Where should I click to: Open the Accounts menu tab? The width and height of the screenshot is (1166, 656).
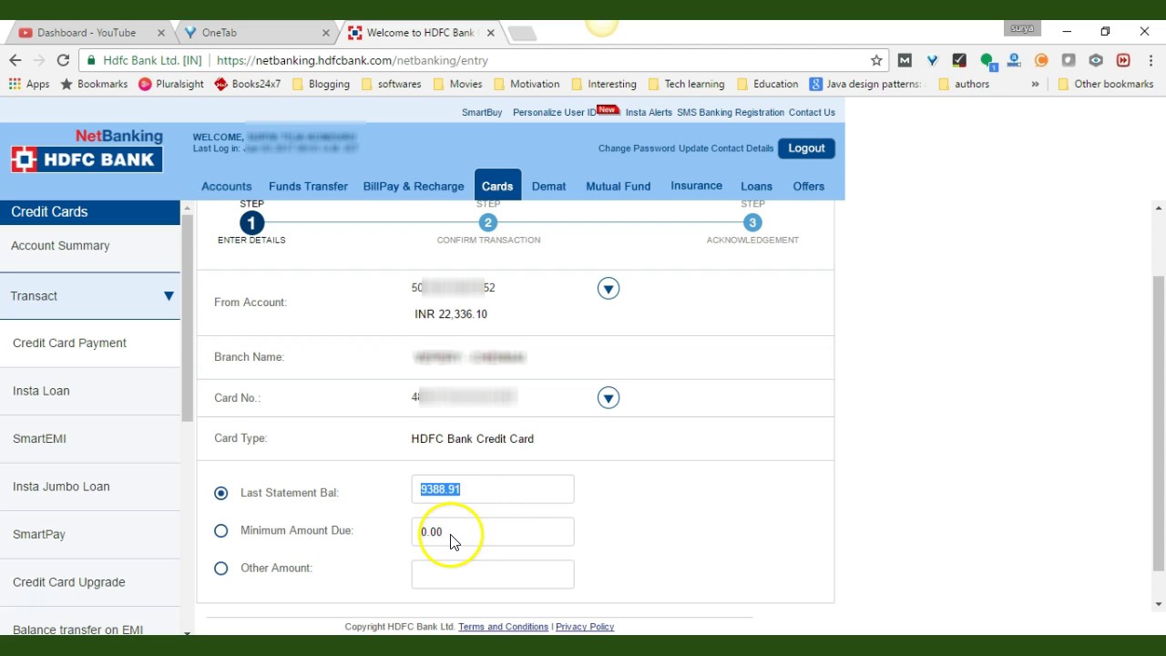tap(226, 186)
